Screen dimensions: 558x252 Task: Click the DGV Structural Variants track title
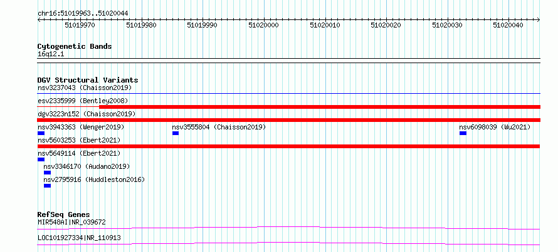(88, 80)
